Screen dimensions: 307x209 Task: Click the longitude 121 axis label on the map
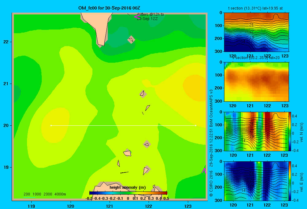[x=110, y=206]
